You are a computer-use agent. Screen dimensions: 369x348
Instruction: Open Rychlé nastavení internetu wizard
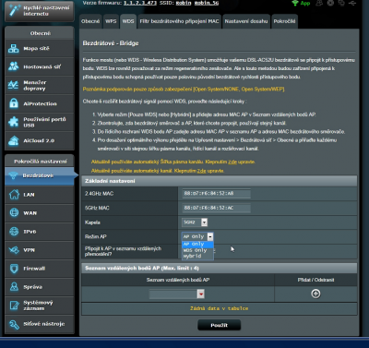pyautogui.click(x=40, y=11)
